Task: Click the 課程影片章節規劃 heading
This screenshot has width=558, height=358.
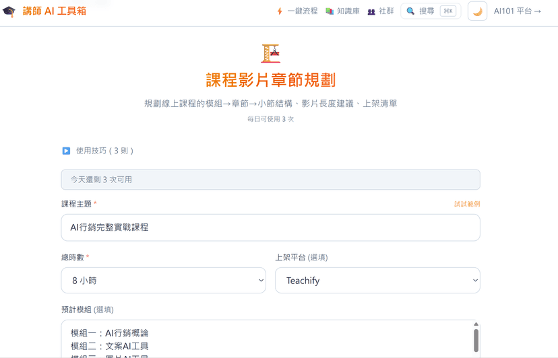Action: coord(271,80)
